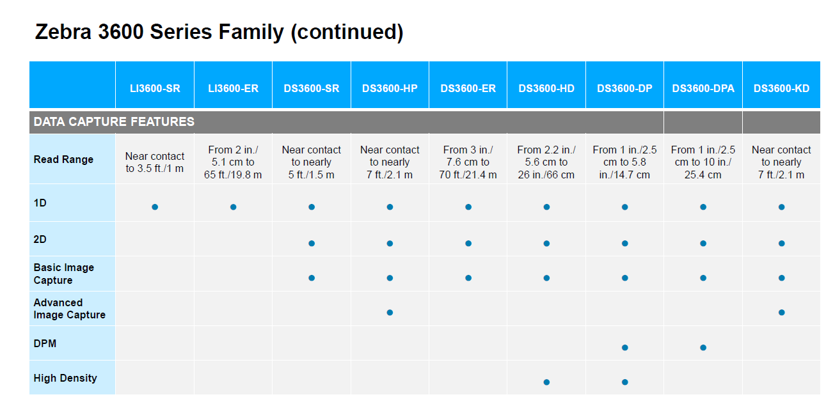Select the LI3600-SR column header

coord(155,88)
